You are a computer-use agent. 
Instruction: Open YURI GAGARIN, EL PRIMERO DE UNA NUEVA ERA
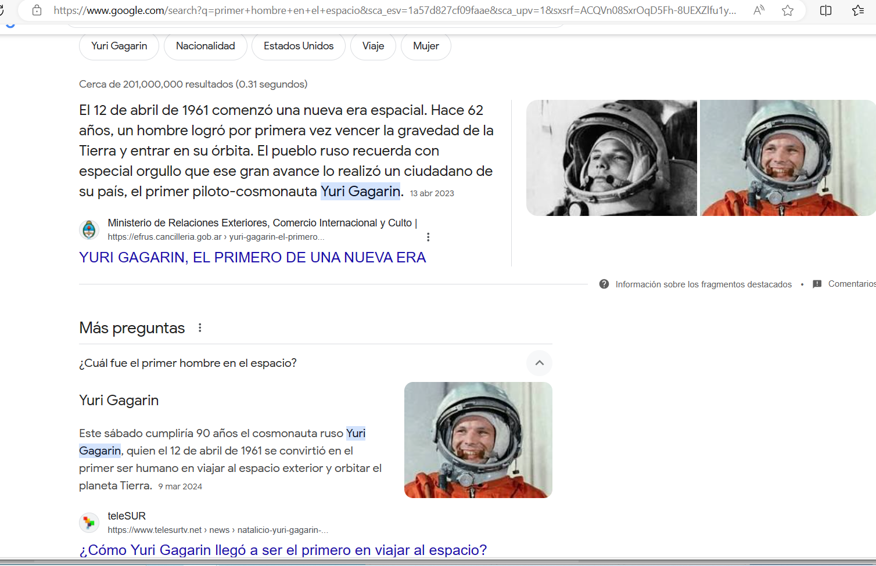(253, 257)
